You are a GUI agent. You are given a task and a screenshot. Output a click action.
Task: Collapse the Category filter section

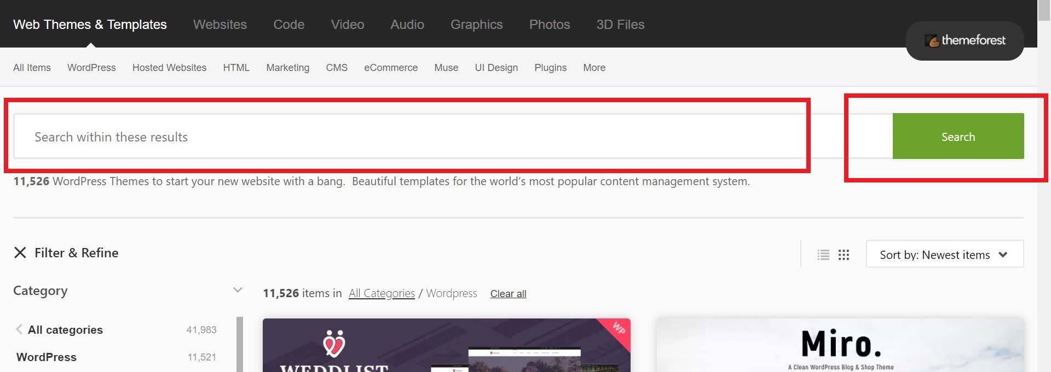(238, 290)
